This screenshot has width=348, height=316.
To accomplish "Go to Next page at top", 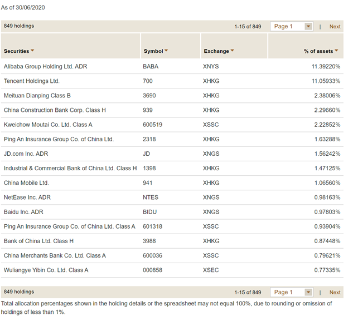I will coord(335,27).
